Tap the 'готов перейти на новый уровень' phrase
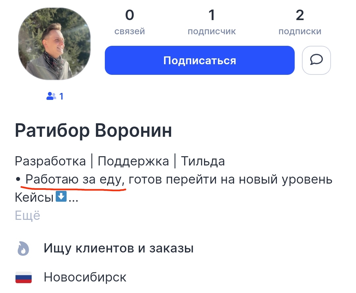 pyautogui.click(x=230, y=180)
